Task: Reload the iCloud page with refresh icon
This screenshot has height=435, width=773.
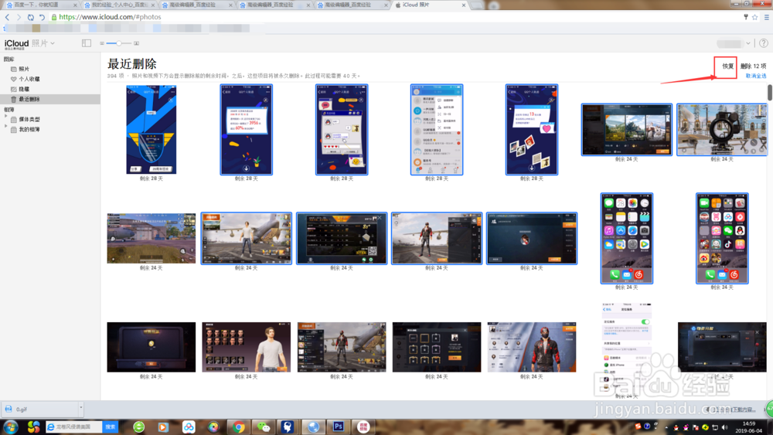Action: click(31, 17)
